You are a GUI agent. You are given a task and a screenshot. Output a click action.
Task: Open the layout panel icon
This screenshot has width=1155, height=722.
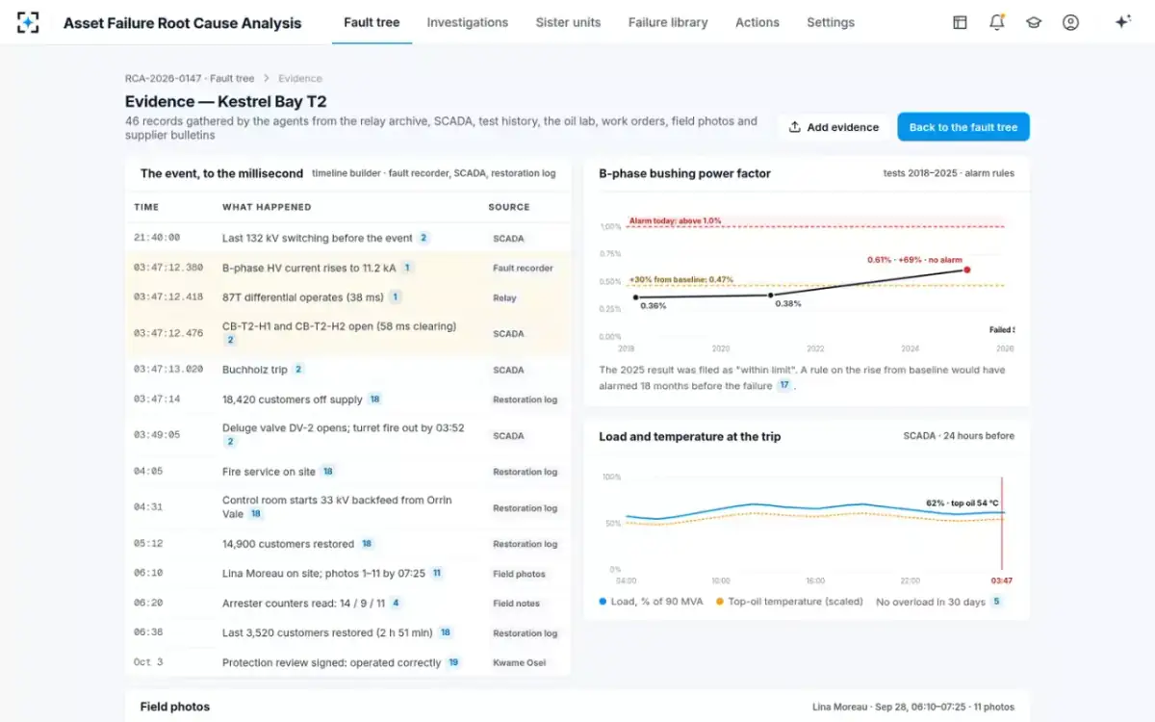pos(960,22)
